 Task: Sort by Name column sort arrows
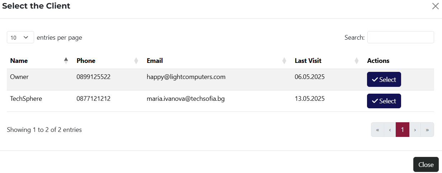pos(66,61)
